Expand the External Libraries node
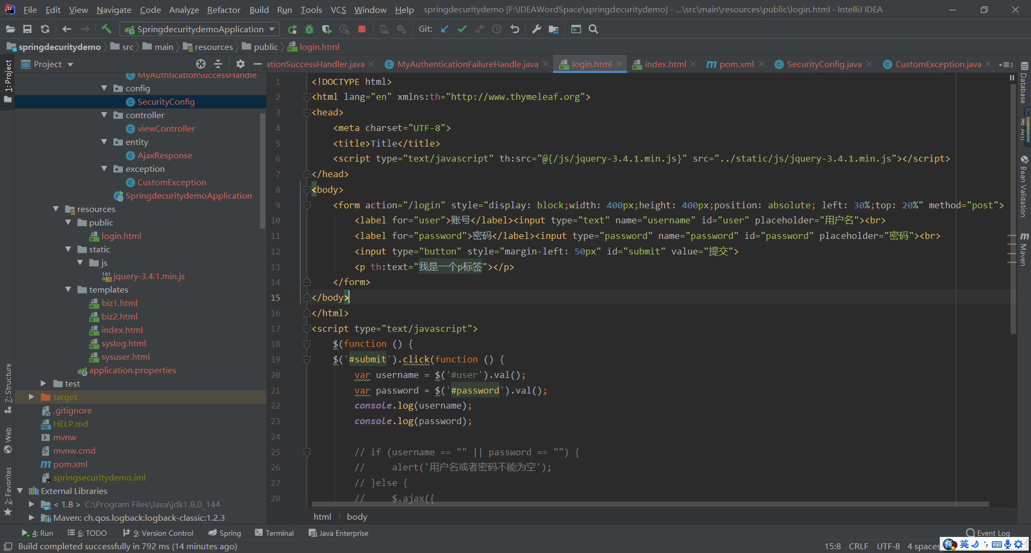This screenshot has width=1031, height=553. pos(20,491)
